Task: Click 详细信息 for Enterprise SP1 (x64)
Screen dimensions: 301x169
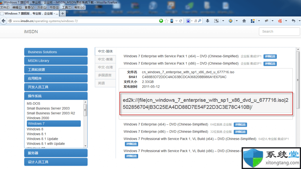Action: click(270, 56)
